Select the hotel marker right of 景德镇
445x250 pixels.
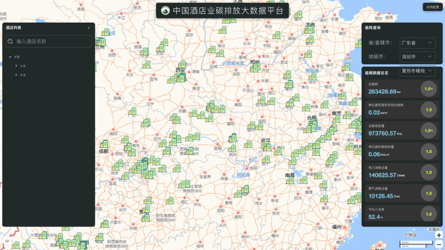[318, 176]
